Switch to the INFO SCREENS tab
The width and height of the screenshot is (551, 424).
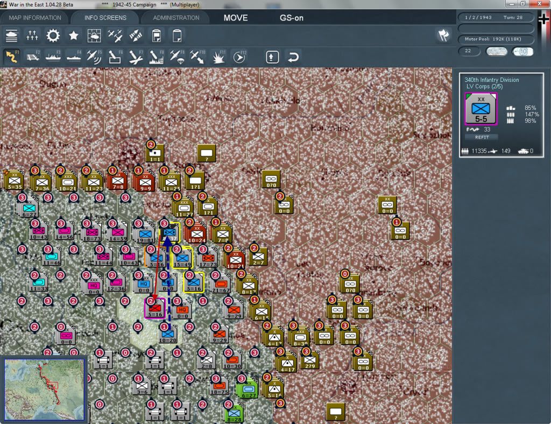point(105,18)
